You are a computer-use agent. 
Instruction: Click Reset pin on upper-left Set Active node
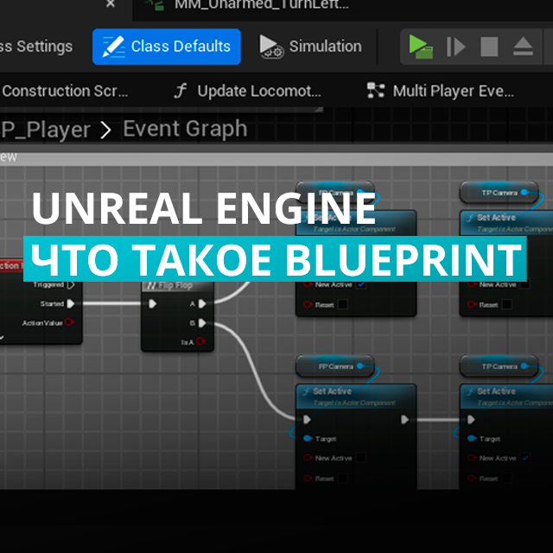tap(308, 304)
